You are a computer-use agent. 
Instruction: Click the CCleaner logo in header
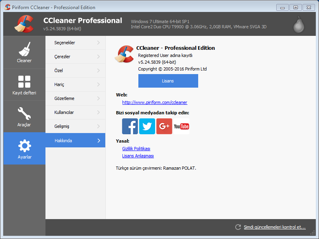(x=24, y=24)
